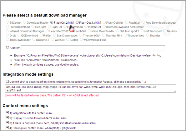Select the NetAnts radio option
Image resolution: width=186 pixels, height=131 pixels.
(x=165, y=31)
